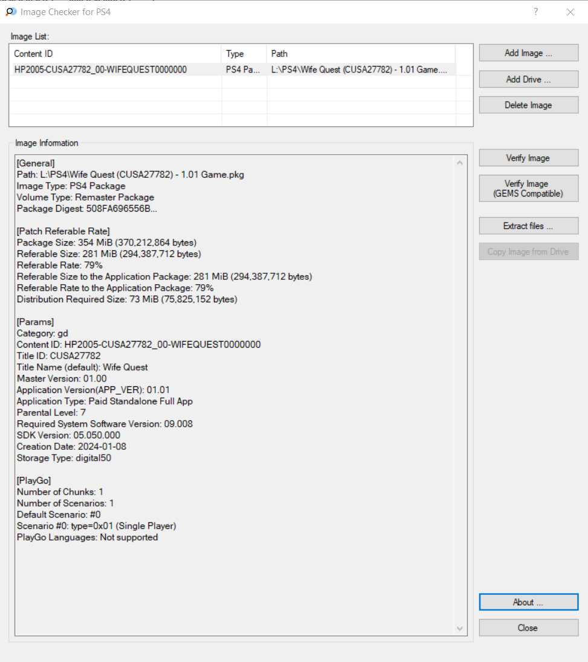Click the Volume Type: Remaster Package line
The height and width of the screenshot is (662, 588).
85,197
